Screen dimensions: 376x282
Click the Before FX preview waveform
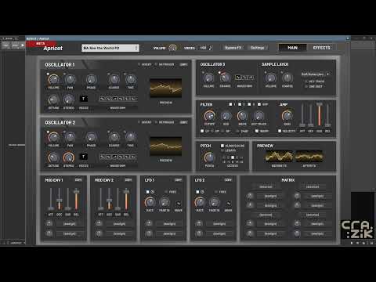pos(279,157)
